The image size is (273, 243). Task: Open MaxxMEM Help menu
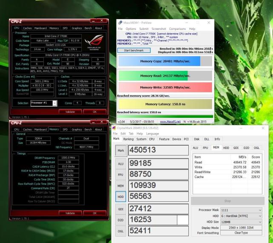(x=192, y=29)
